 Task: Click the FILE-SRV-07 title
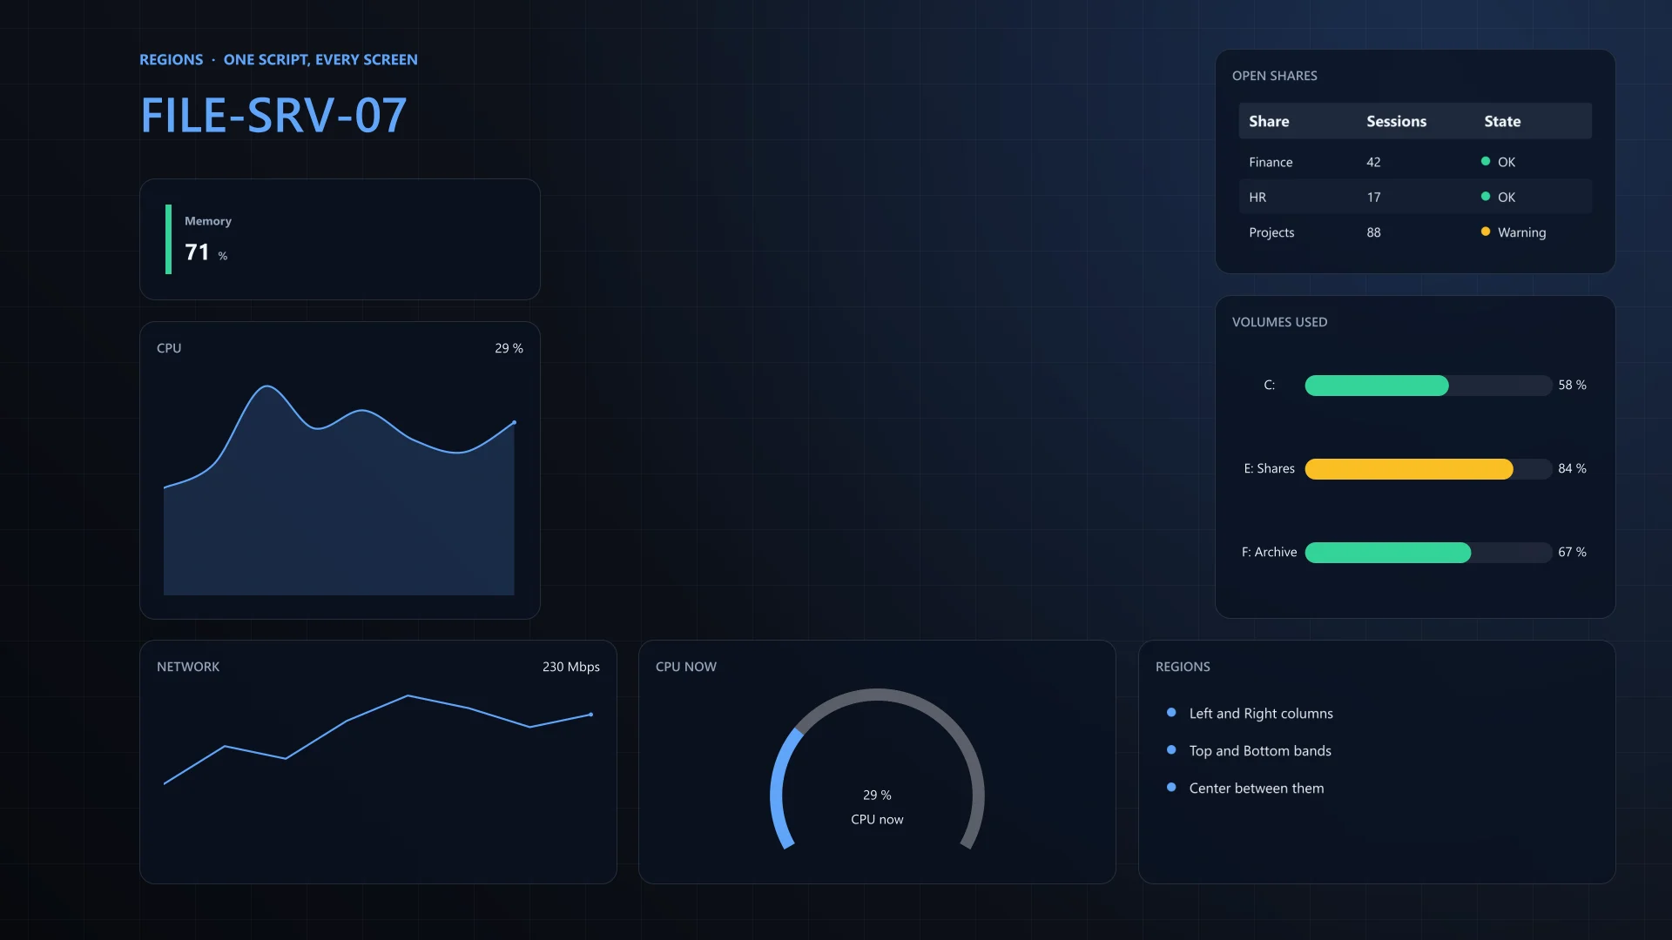click(x=273, y=115)
